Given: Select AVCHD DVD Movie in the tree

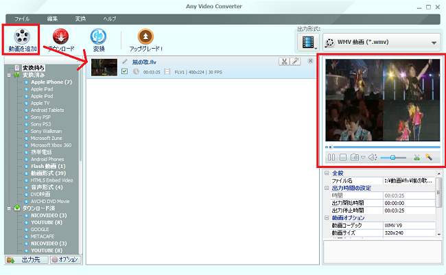Looking at the screenshot, I should [50, 202].
